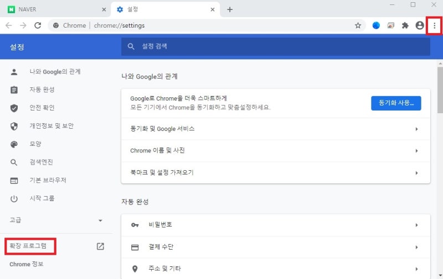Click the magnifier icon beside 검색엔진
Image resolution: width=443 pixels, height=279 pixels.
(x=14, y=162)
